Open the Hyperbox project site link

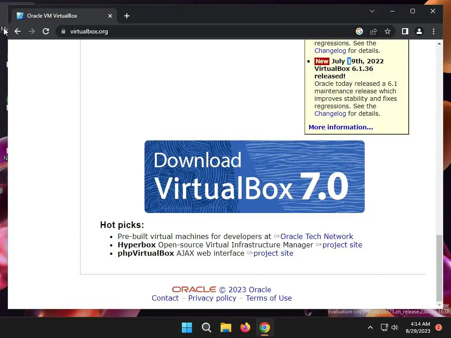pos(342,245)
